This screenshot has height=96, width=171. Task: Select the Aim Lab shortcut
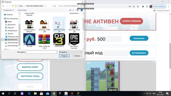pos(29,40)
